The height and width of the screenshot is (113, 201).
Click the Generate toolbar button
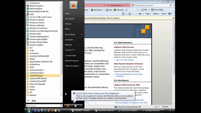tap(119, 10)
